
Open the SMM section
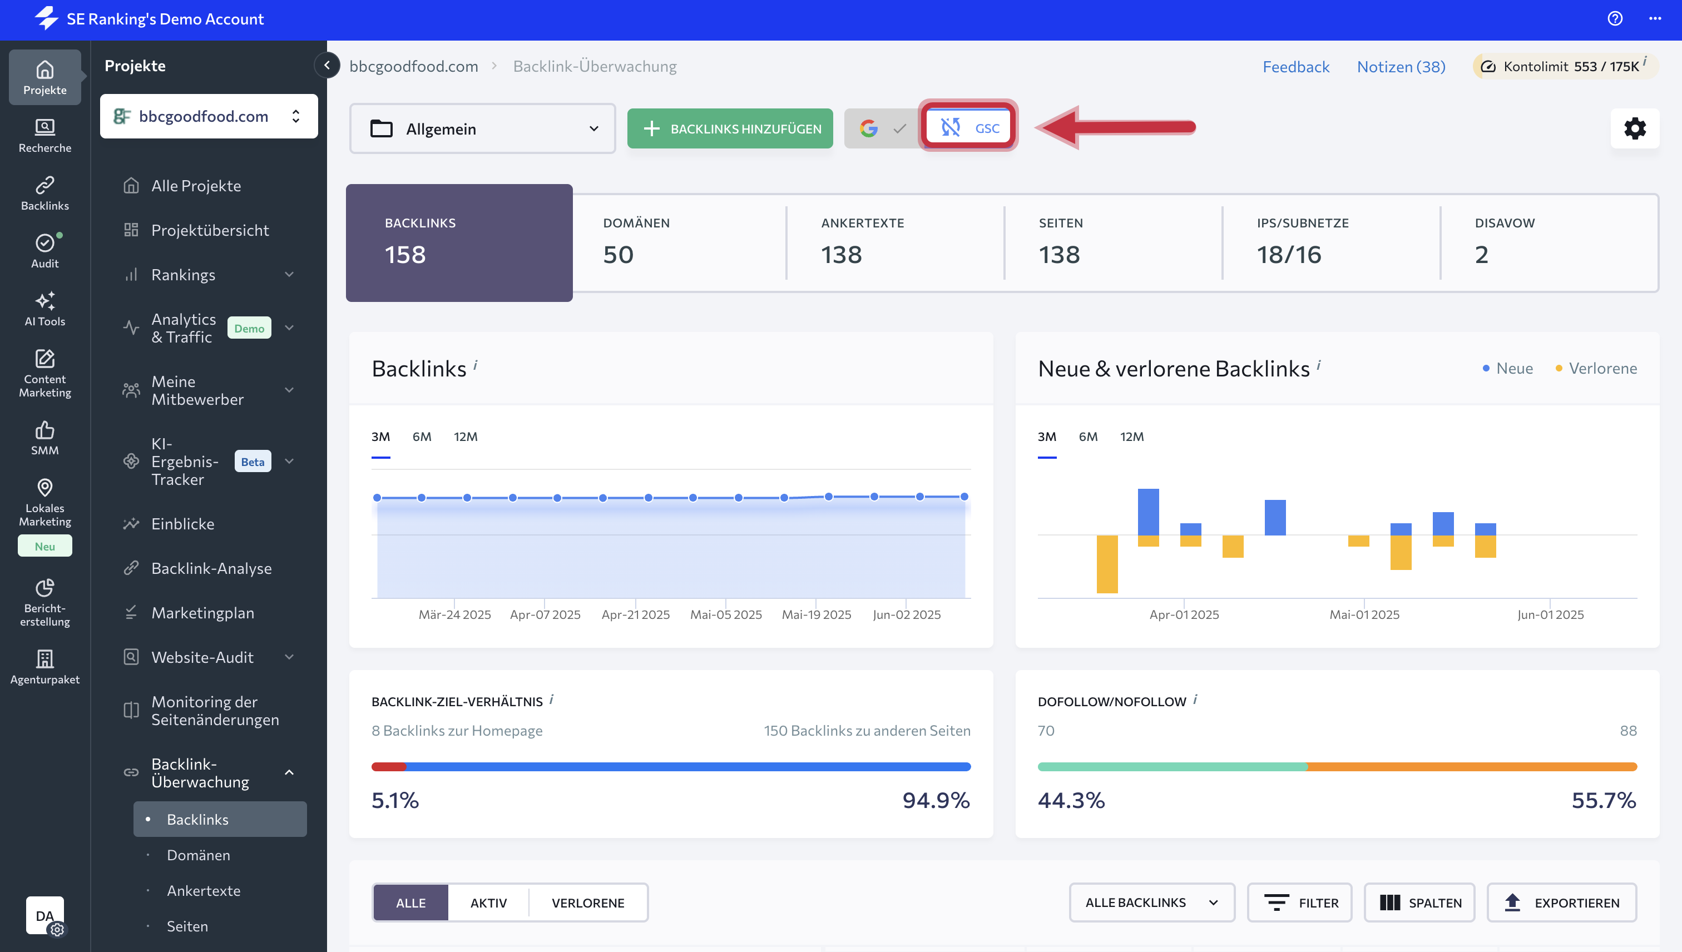tap(44, 438)
